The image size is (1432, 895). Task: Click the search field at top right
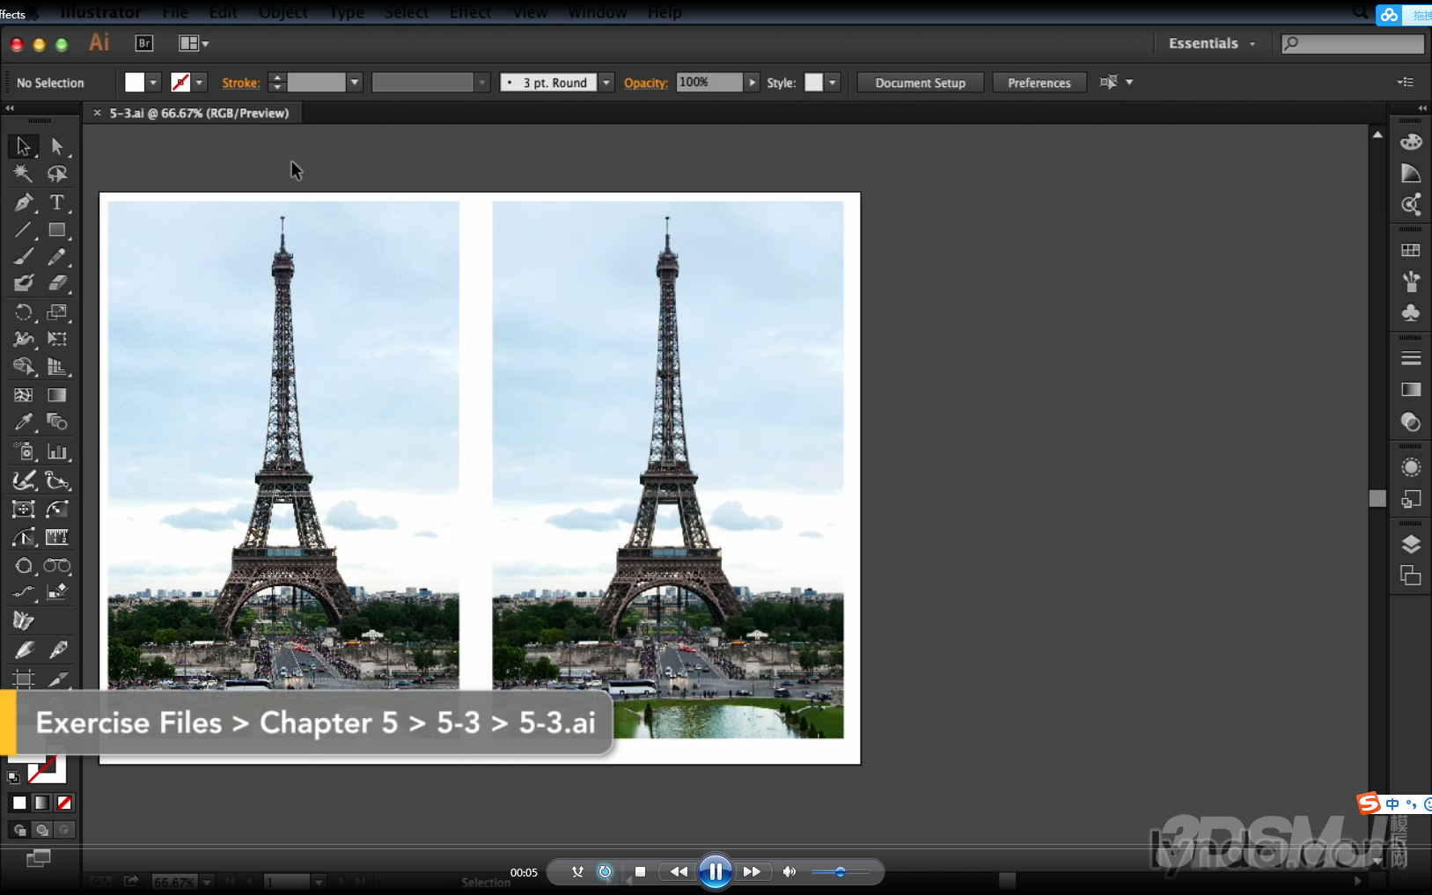1353,43
